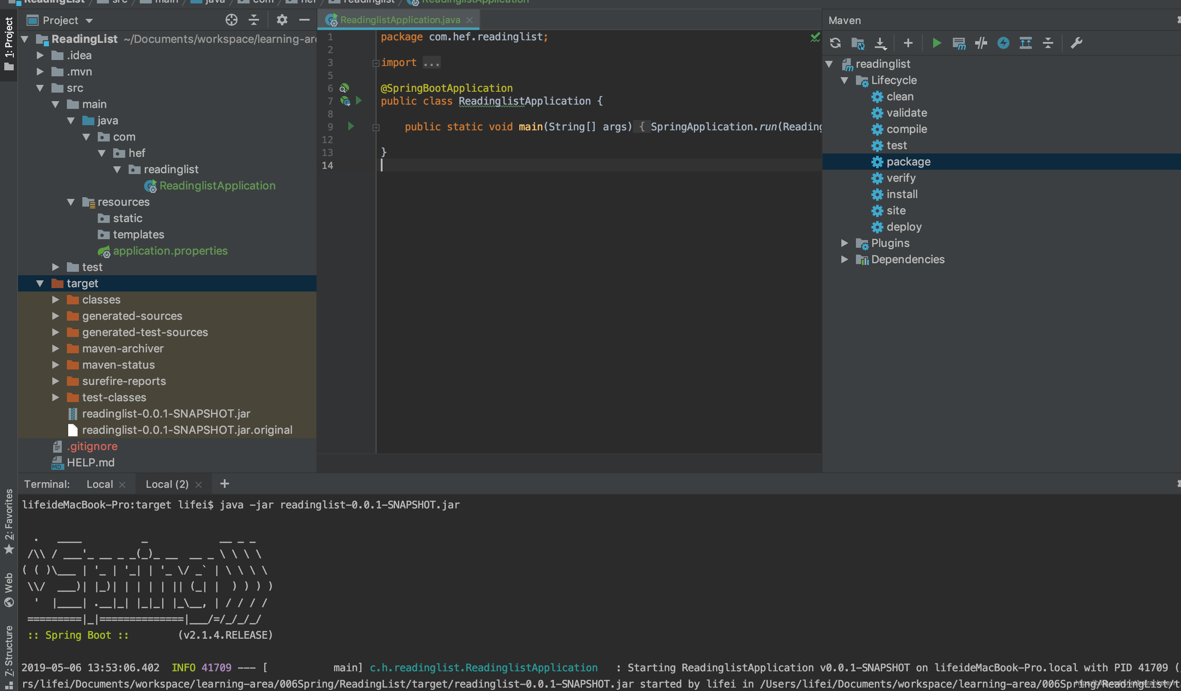Viewport: 1181px width, 691px height.
Task: Expand Maven Dependencies node
Action: click(x=844, y=259)
